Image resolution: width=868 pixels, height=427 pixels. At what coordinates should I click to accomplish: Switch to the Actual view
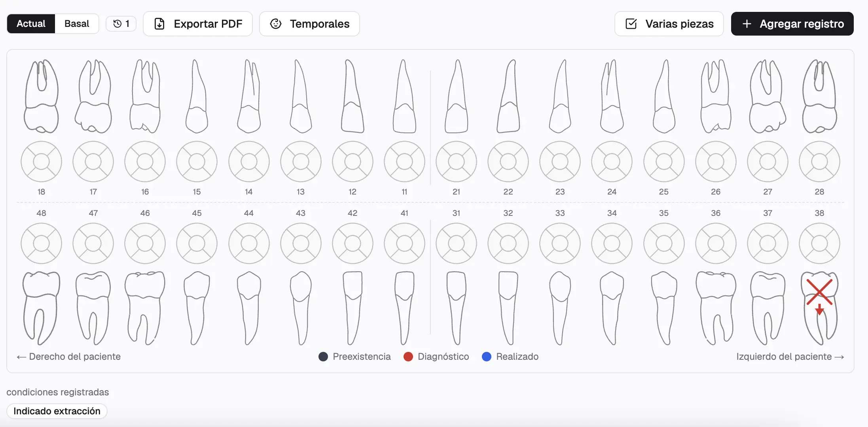coord(31,24)
